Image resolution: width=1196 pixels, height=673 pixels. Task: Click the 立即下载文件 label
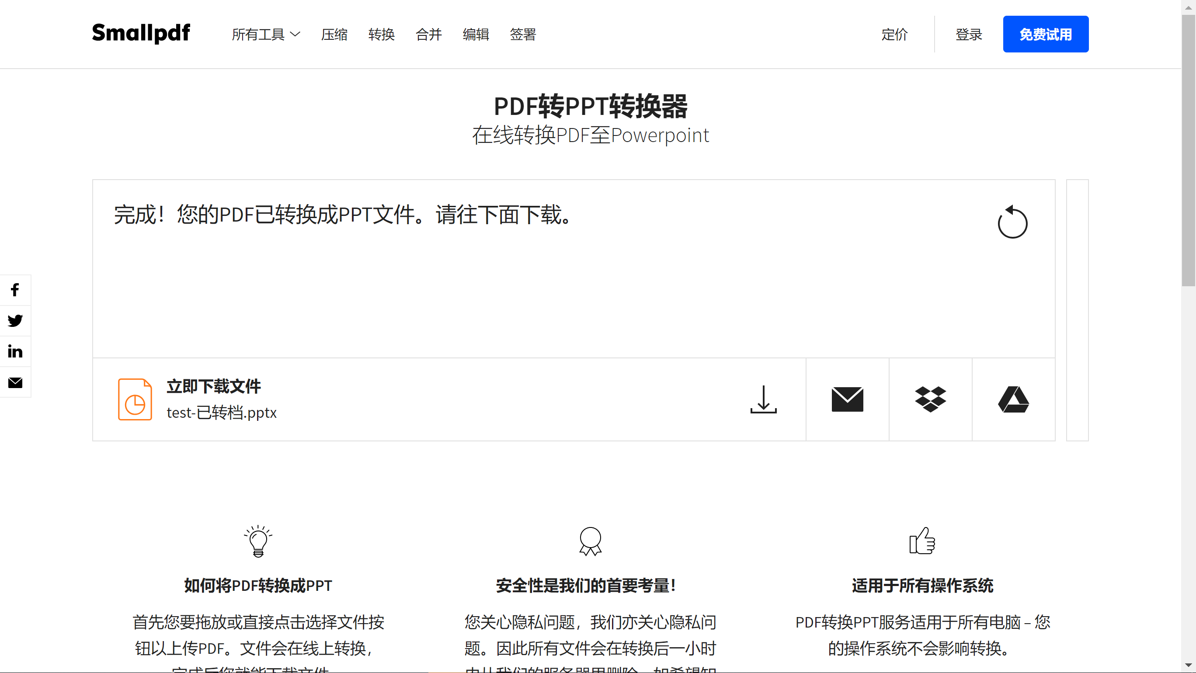tap(214, 386)
